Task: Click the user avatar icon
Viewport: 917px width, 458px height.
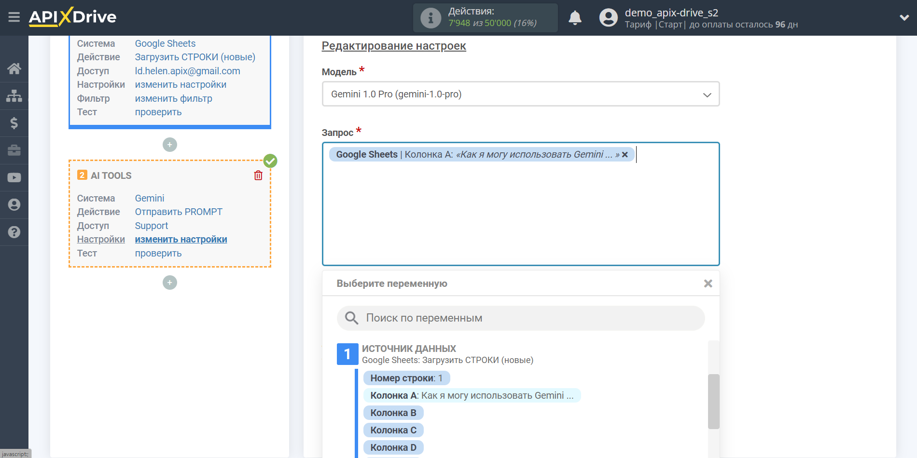Action: click(608, 18)
